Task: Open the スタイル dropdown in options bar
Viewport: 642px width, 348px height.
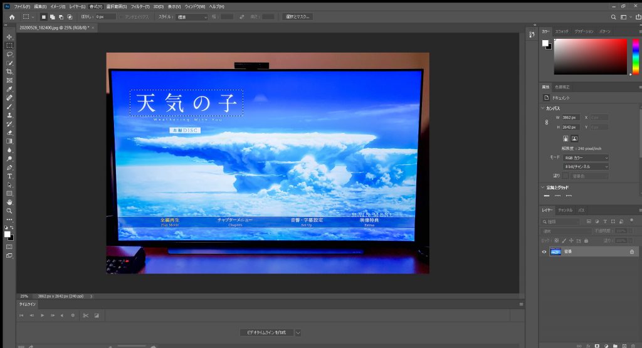Action: click(x=191, y=17)
